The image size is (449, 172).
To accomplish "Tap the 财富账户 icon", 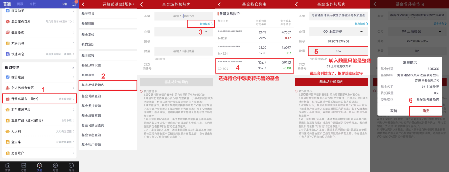I will point(7,153).
